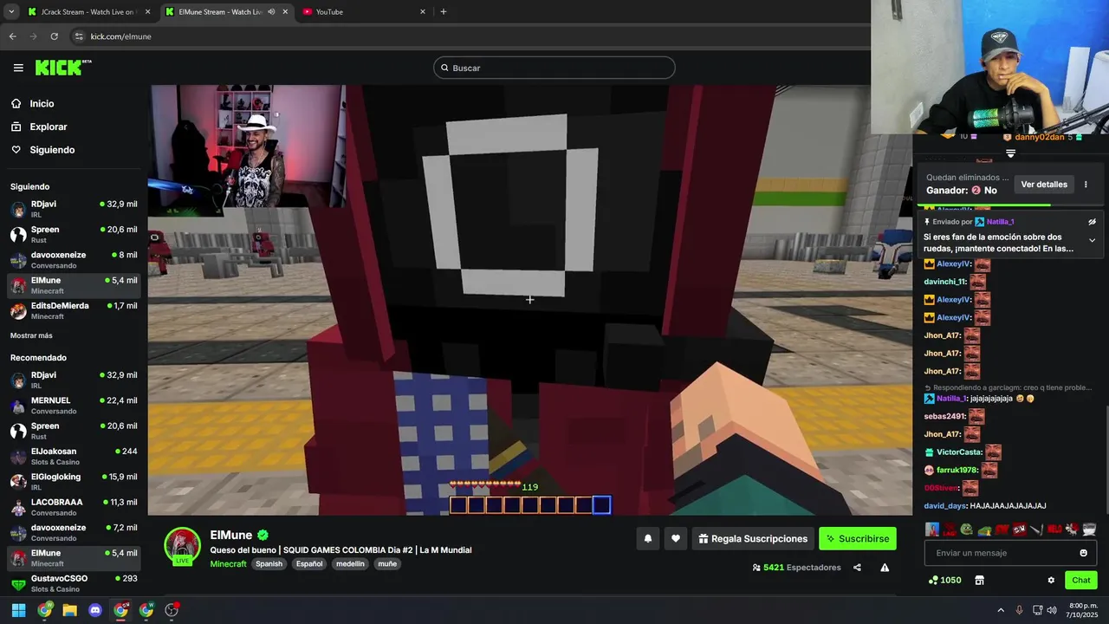Open MERNUEL recommended channel
The width and height of the screenshot is (1109, 624).
74,406
